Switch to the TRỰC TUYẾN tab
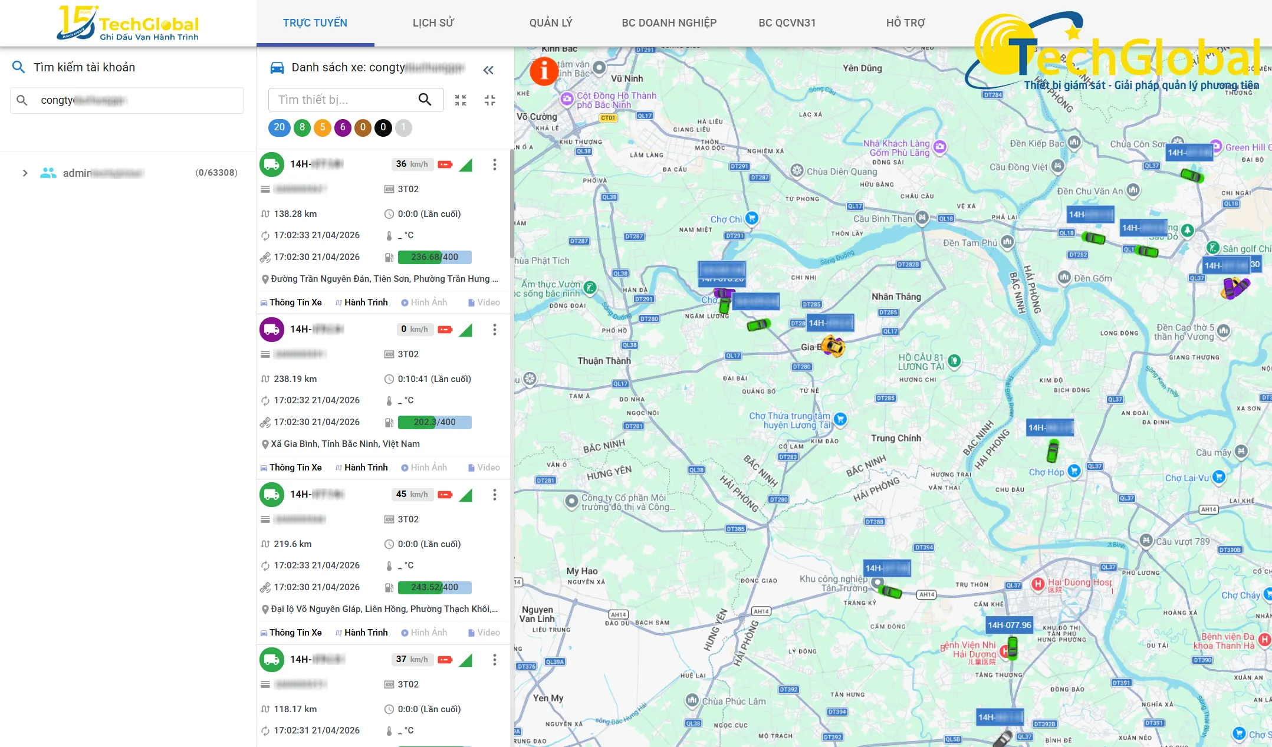Screen dimensions: 1272x747 [x=315, y=23]
